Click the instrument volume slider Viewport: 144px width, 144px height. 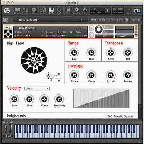124,36
